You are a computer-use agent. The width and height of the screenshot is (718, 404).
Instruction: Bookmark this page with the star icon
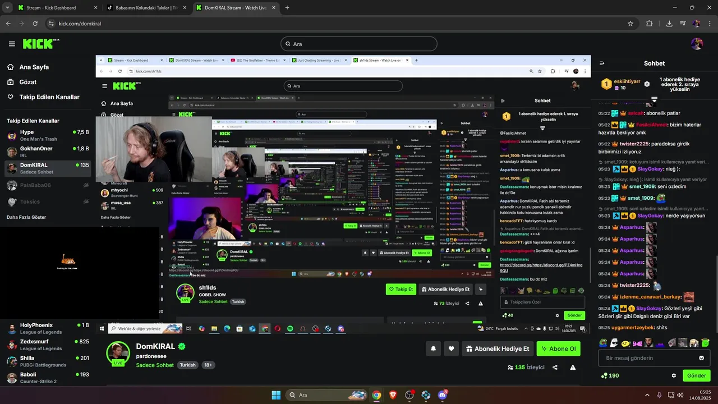click(630, 24)
